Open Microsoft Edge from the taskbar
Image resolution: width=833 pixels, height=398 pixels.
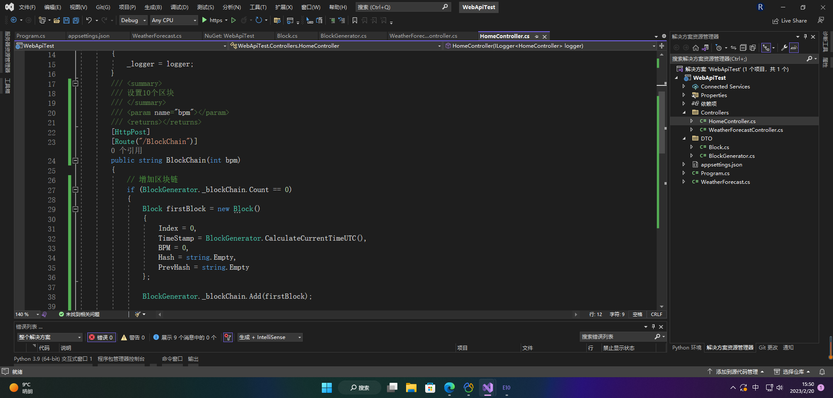click(x=450, y=388)
